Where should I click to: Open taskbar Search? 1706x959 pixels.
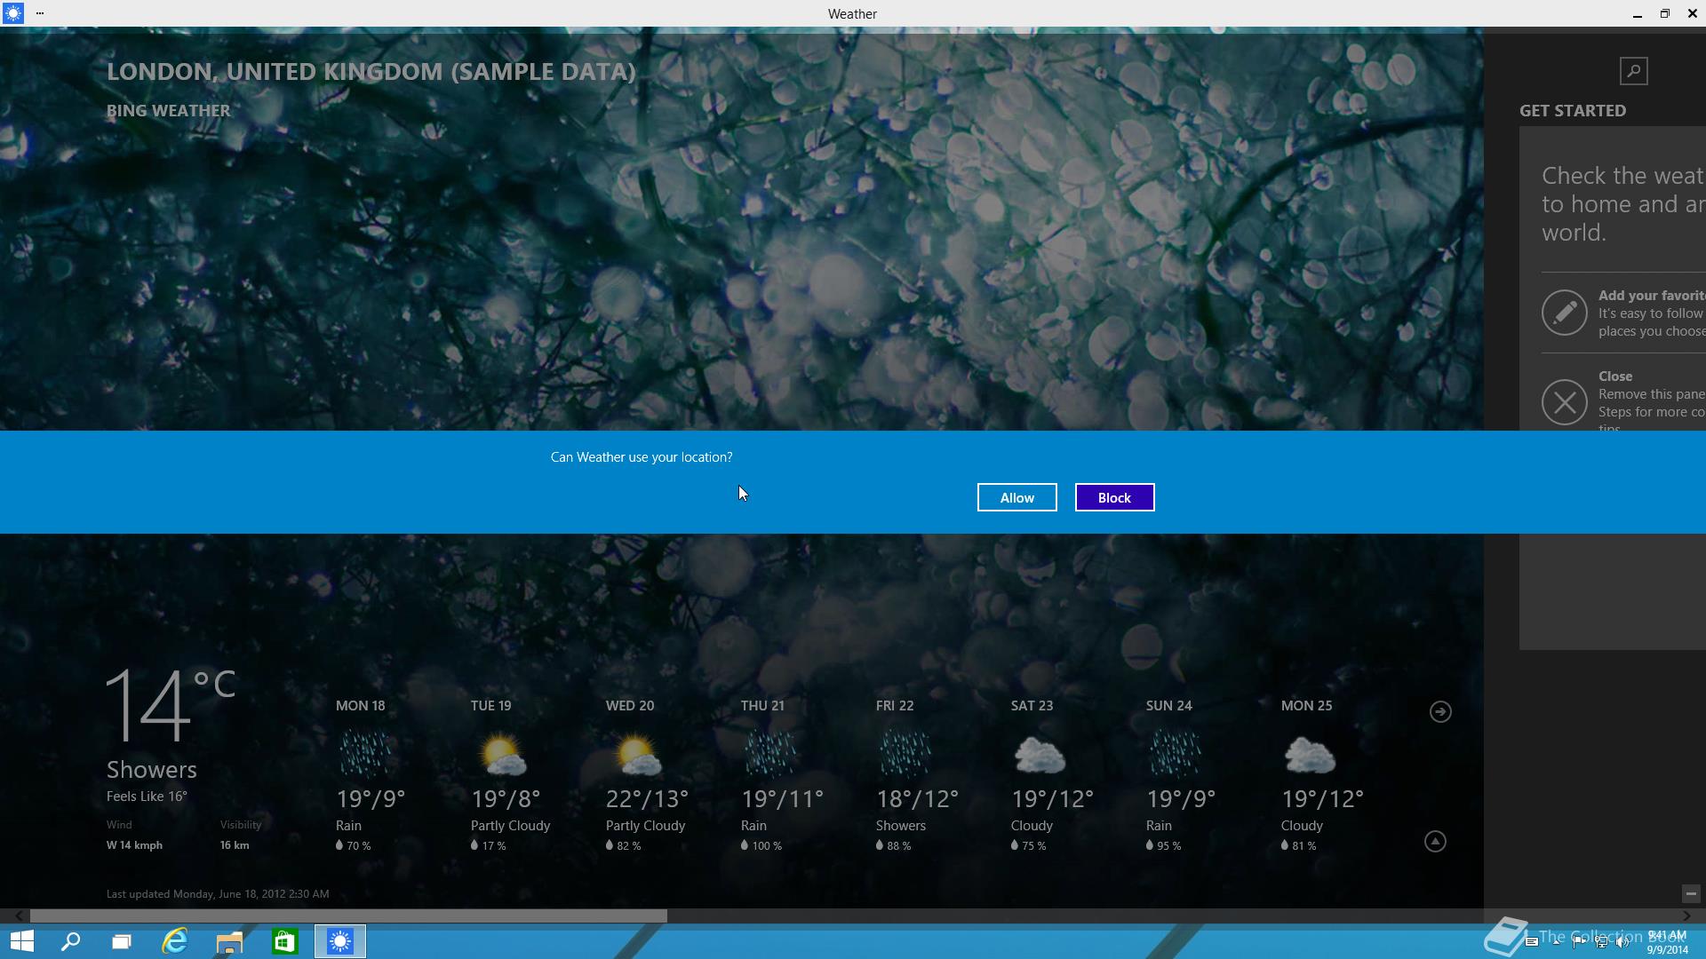(70, 941)
